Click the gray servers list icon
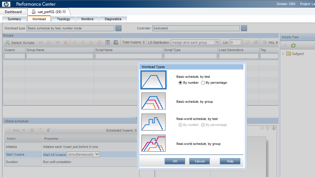Screen dimensions: 315x177 [x=256, y=42]
